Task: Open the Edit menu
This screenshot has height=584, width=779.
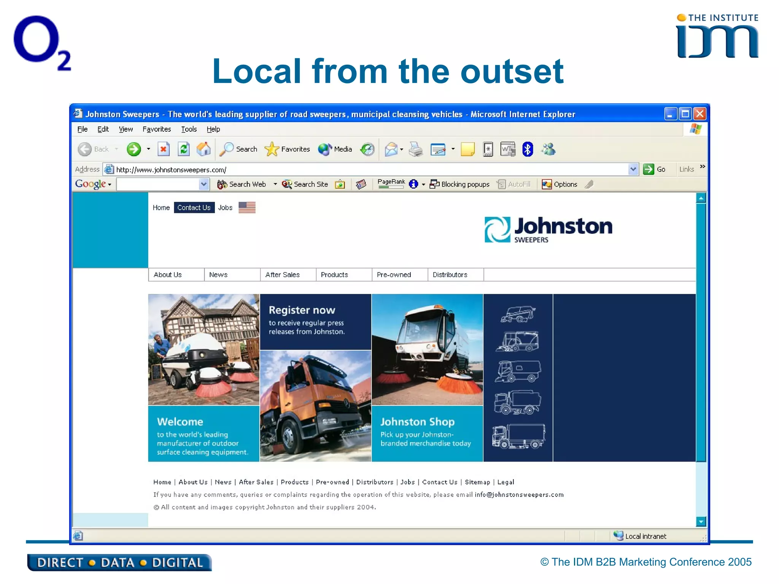Action: [x=103, y=129]
